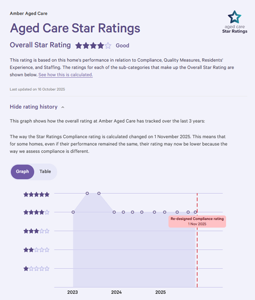The height and width of the screenshot is (300, 255).
Task: Open the See how this is calculated link
Action: coord(66,75)
